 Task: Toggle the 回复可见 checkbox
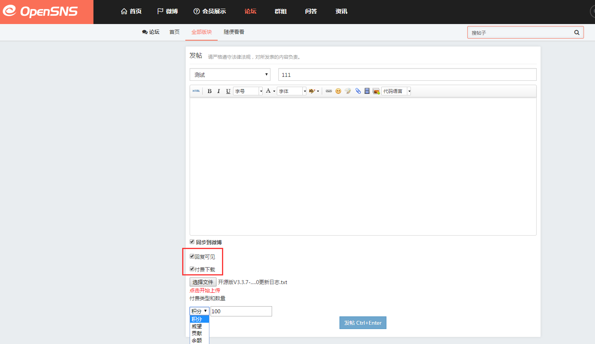click(192, 257)
